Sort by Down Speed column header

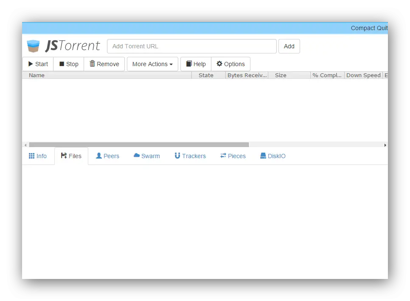[363, 75]
